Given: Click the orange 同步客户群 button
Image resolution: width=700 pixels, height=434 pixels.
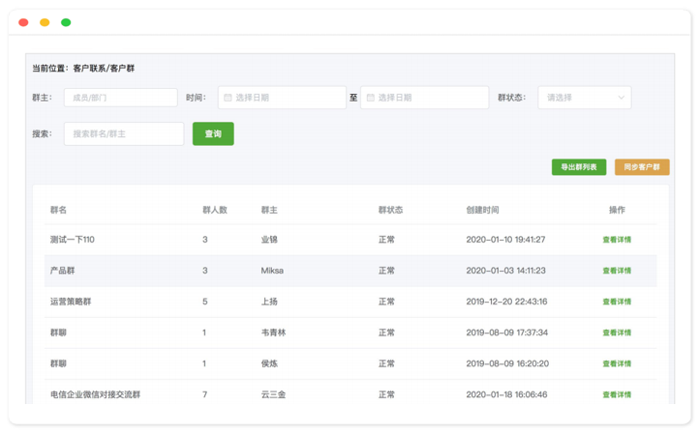Looking at the screenshot, I should (642, 167).
